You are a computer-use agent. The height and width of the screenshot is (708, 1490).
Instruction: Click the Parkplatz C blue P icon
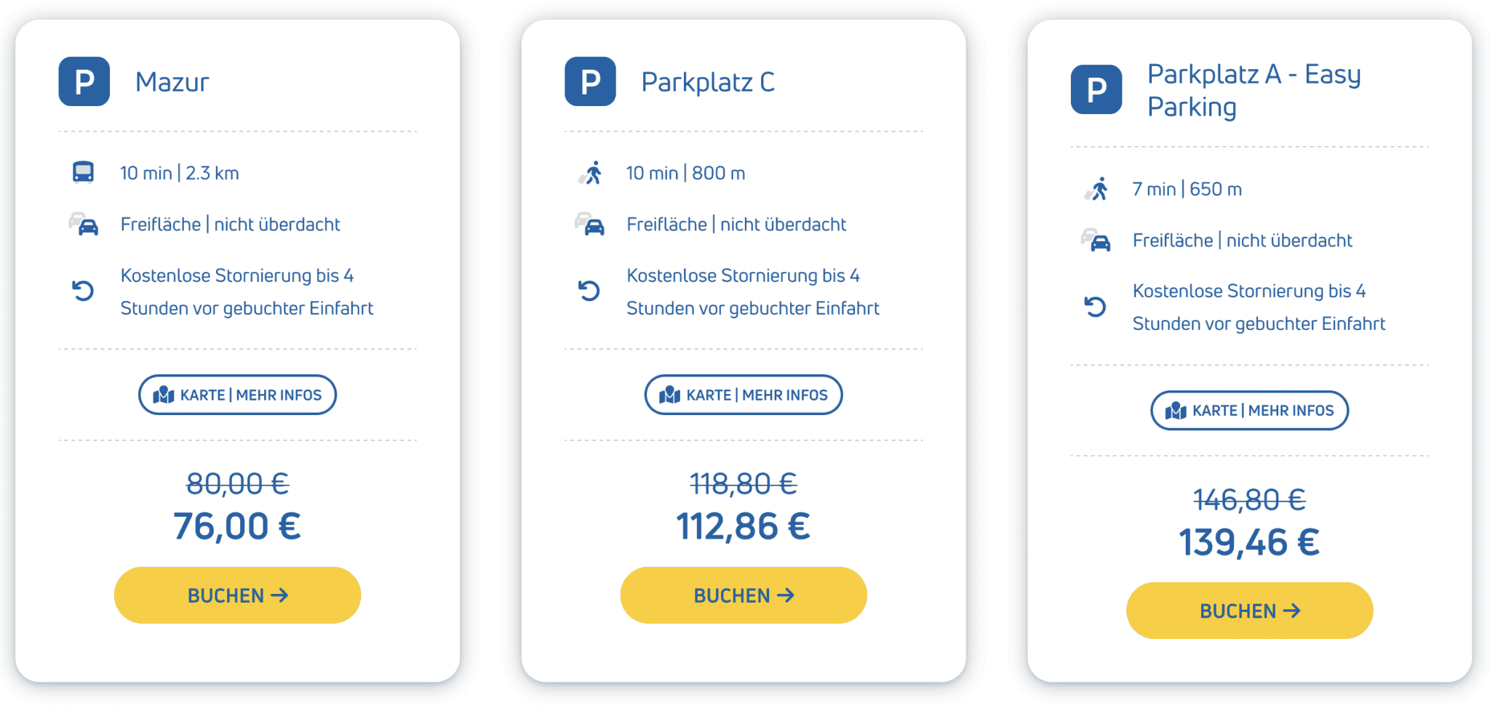[x=590, y=81]
